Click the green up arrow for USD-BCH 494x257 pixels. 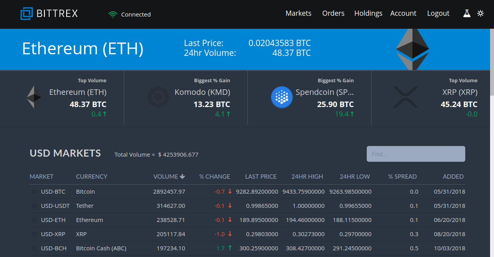click(x=230, y=248)
